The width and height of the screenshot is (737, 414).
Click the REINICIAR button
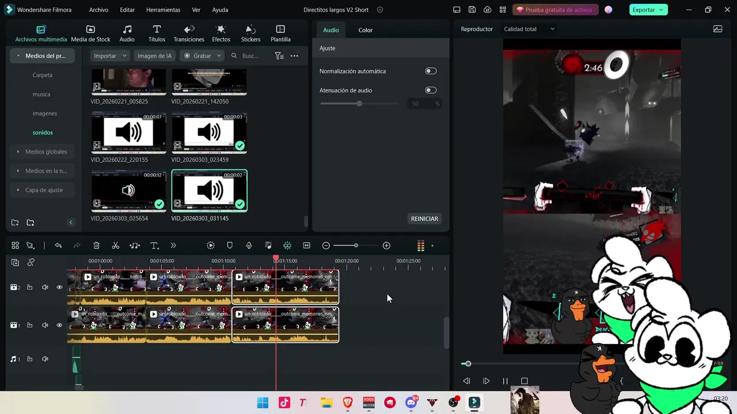tap(424, 218)
